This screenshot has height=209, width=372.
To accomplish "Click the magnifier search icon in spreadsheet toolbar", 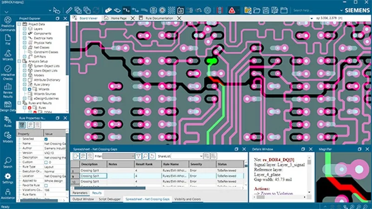I will click(145, 156).
